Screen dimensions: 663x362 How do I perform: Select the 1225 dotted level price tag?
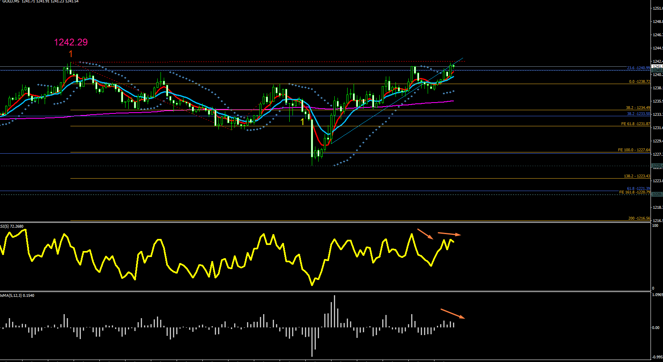coord(657,166)
